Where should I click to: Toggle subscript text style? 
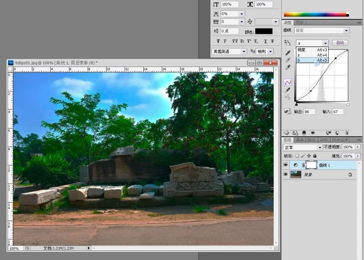point(256,41)
